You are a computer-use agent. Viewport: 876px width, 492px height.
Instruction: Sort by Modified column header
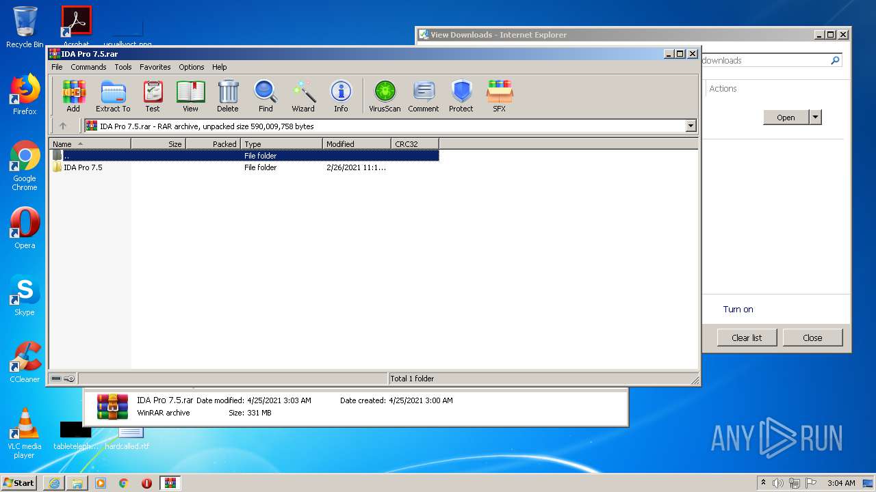pos(357,143)
